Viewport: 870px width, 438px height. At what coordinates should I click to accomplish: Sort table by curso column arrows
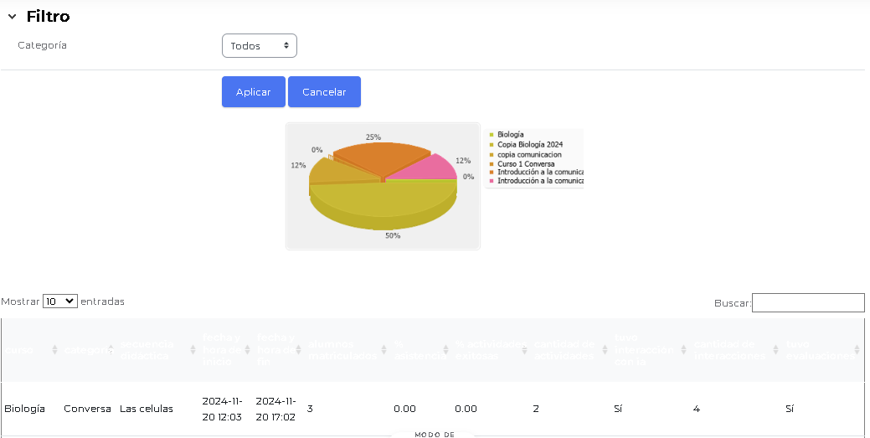coord(55,350)
